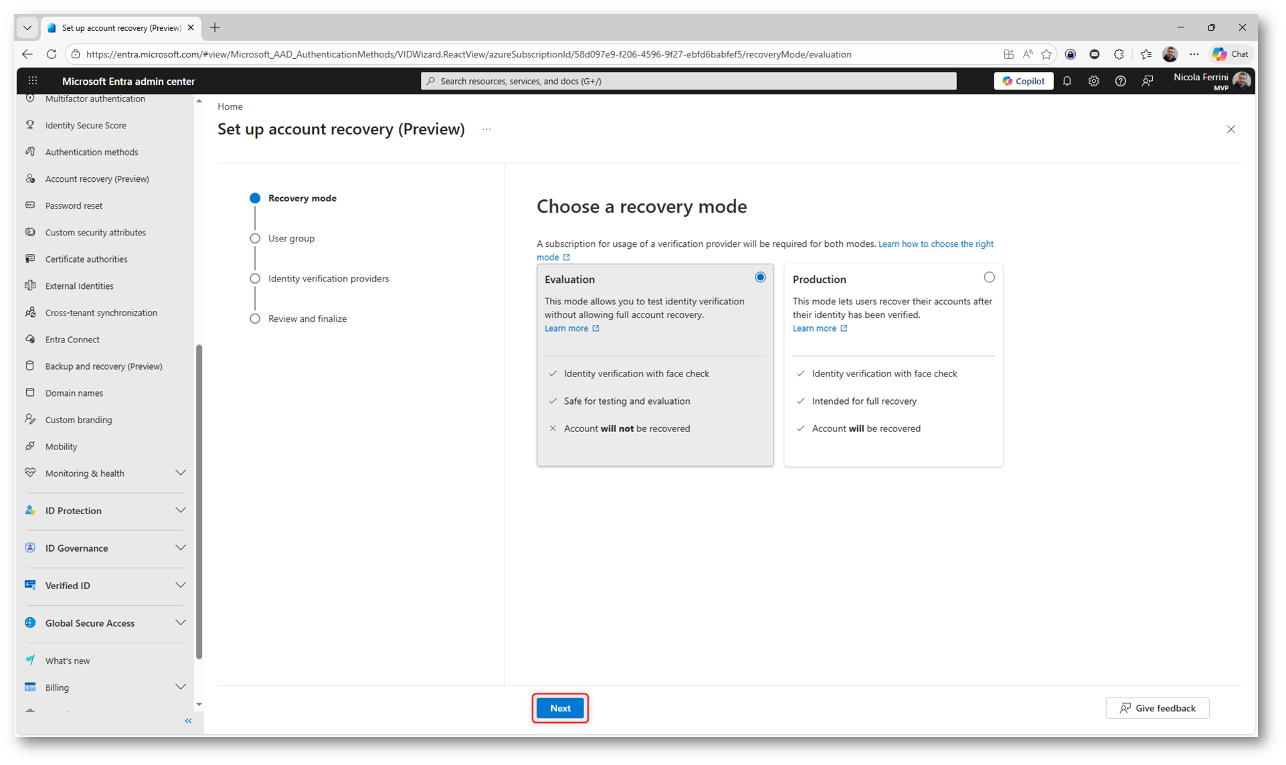Open Authentication methods in the sidebar
The image size is (1286, 765).
(92, 152)
